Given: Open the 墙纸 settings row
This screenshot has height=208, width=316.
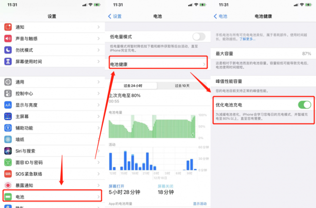Looking at the screenshot, I should coord(53,139).
